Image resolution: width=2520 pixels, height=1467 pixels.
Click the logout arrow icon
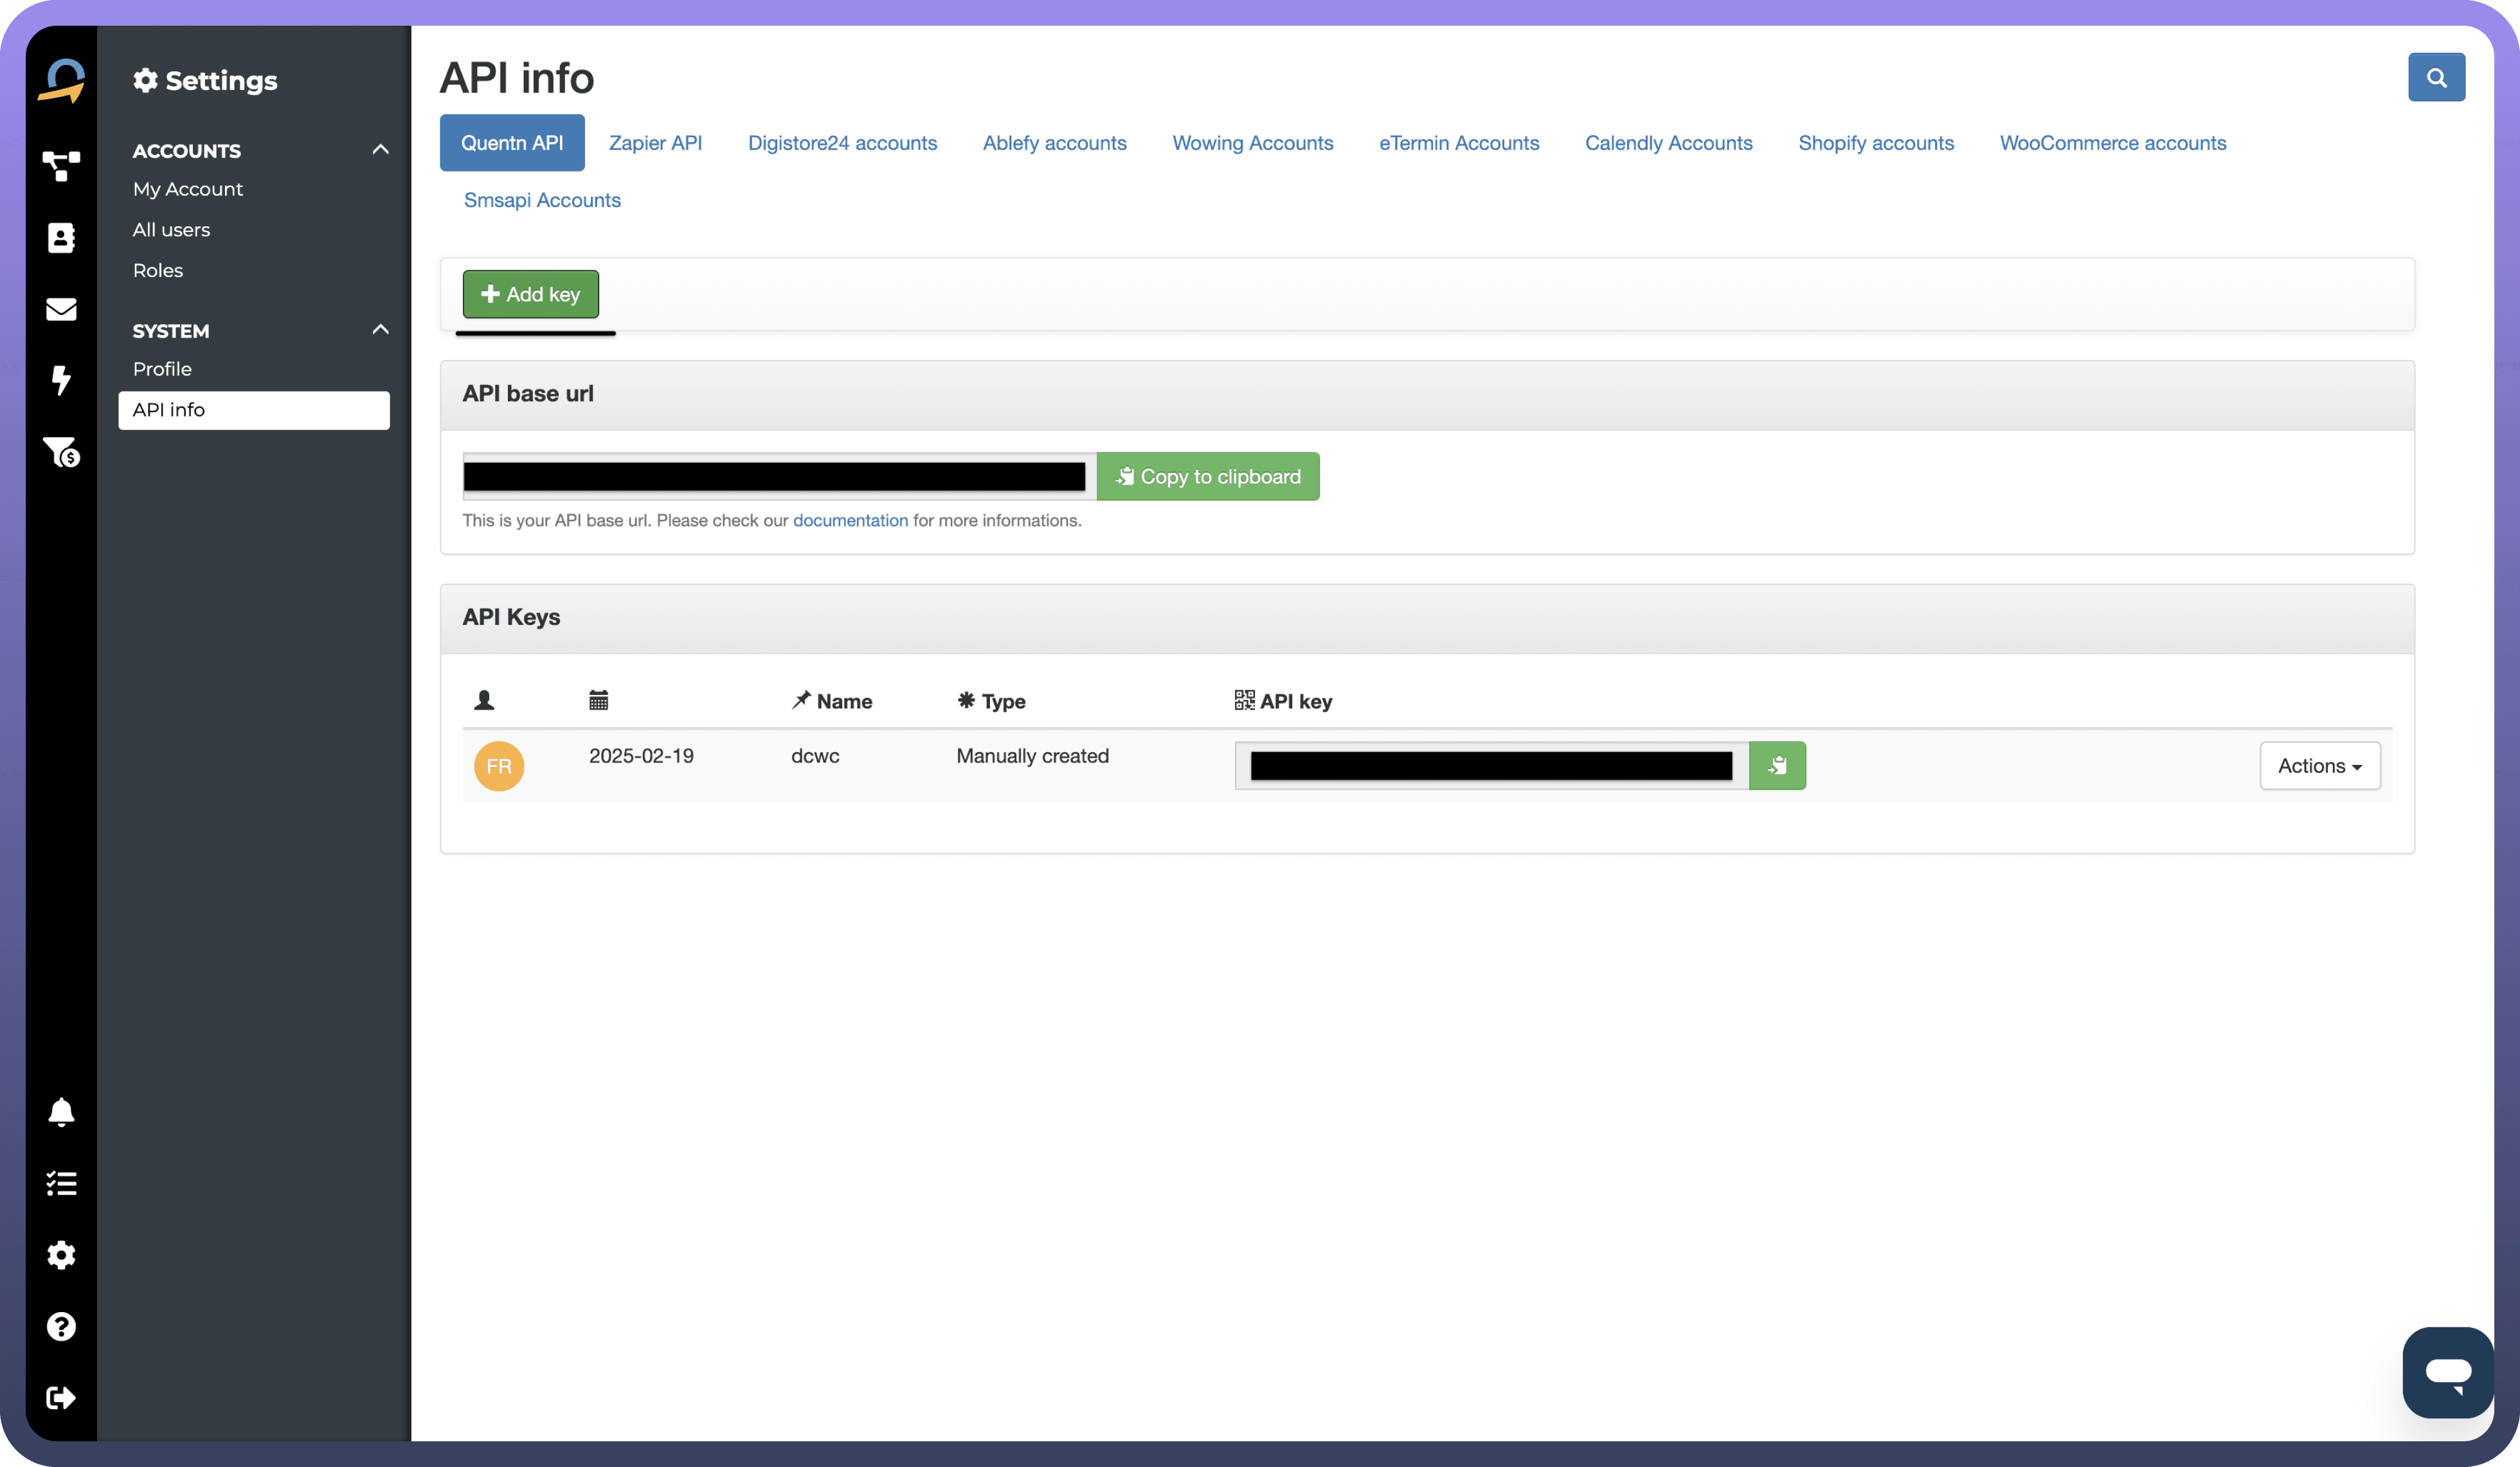61,1397
